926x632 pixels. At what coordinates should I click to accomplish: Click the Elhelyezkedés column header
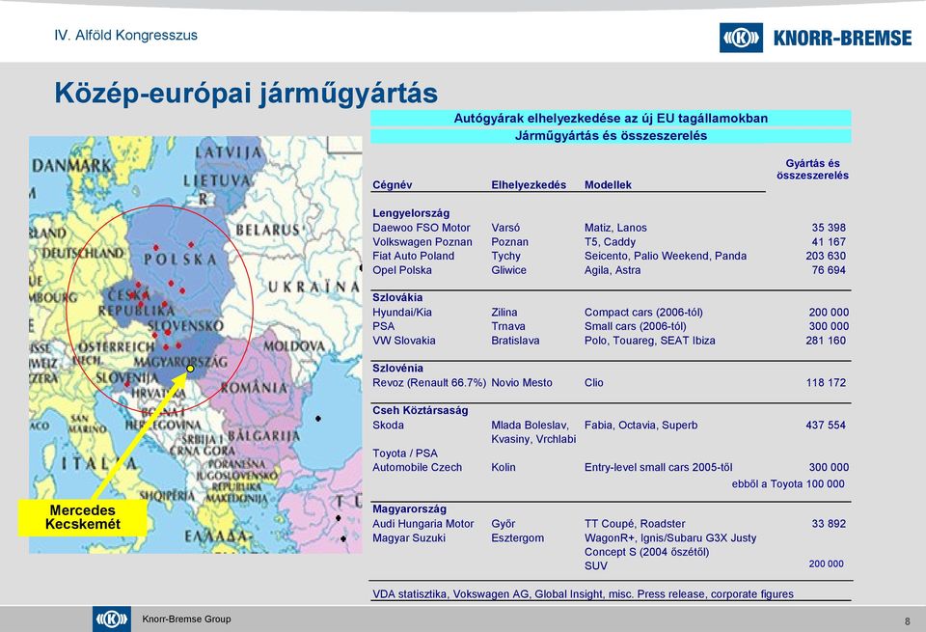point(529,185)
